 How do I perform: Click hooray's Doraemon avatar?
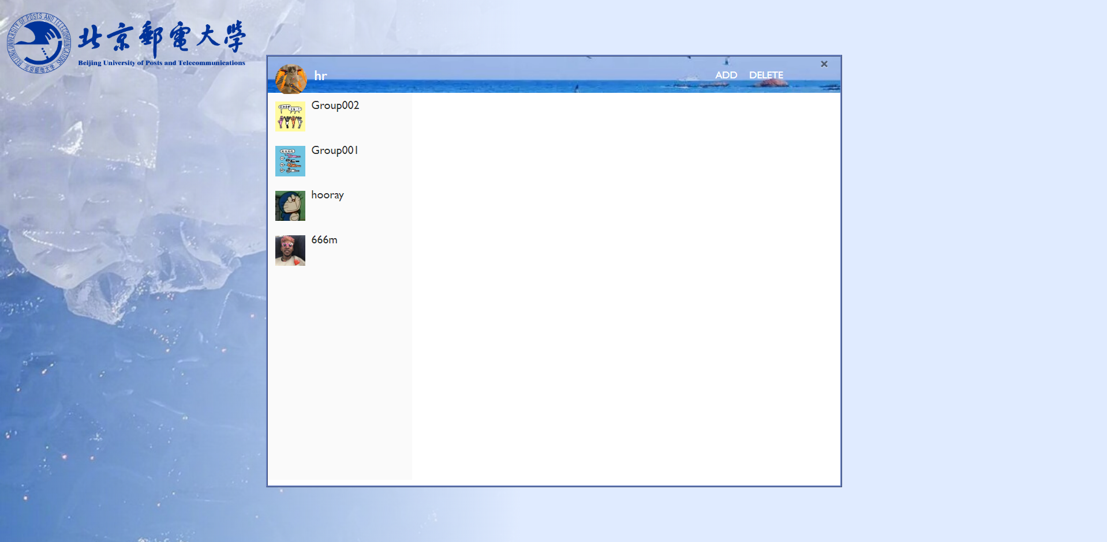pos(290,206)
